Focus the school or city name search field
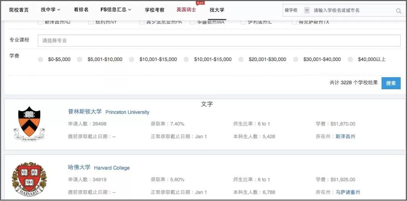 click(353, 11)
